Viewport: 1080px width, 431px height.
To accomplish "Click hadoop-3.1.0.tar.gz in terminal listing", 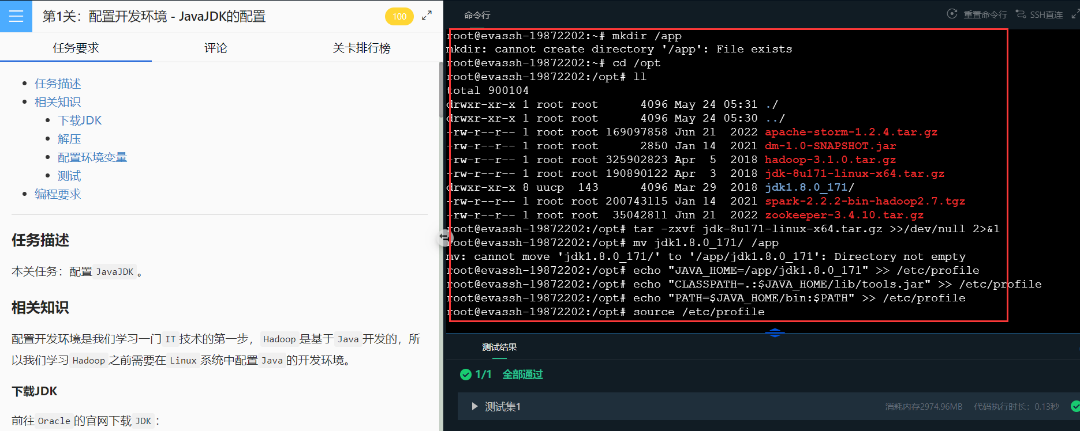I will click(830, 160).
